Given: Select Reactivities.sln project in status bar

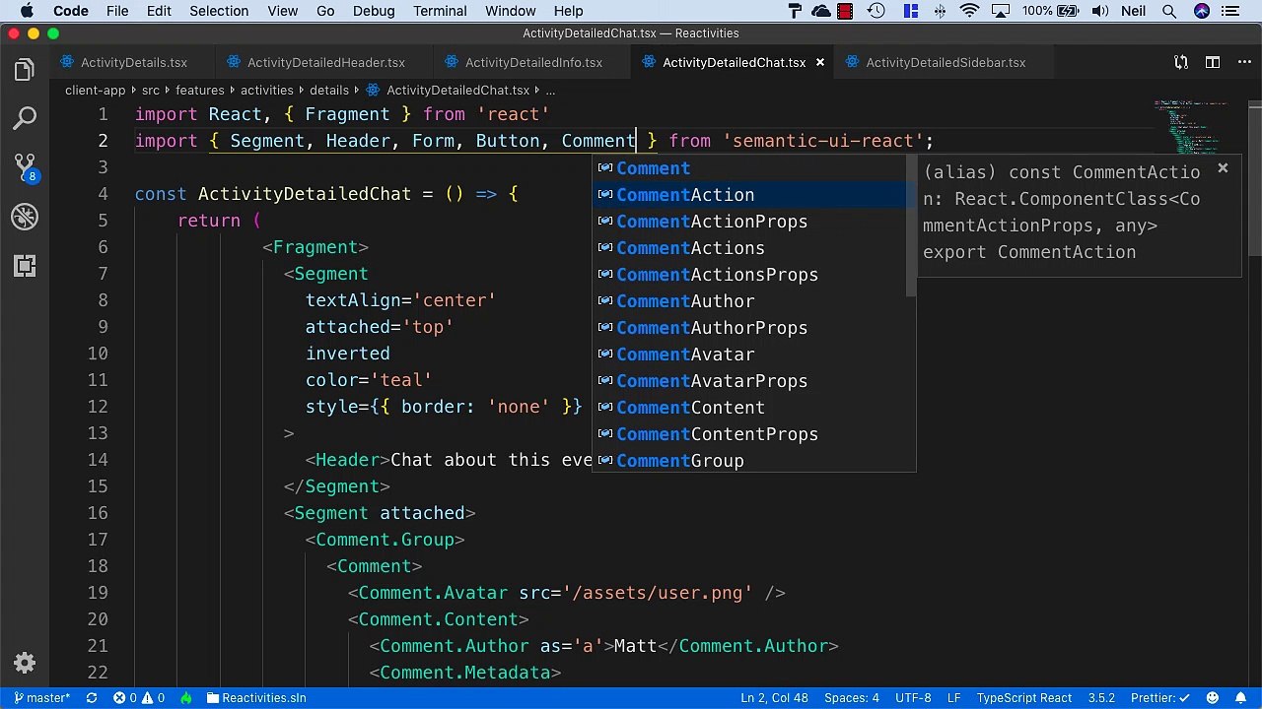Looking at the screenshot, I should click(256, 697).
